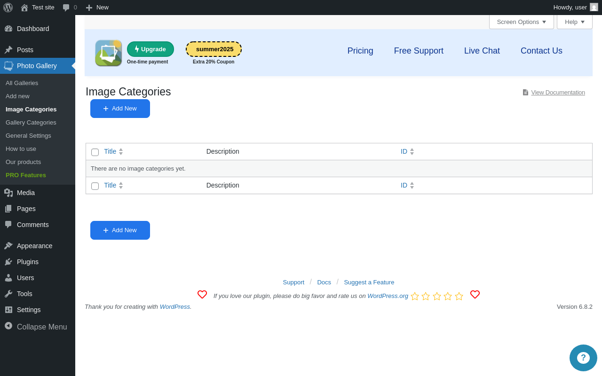This screenshot has width=602, height=376.
Task: Click the Collapse Menu arrow icon
Action: 8,326
